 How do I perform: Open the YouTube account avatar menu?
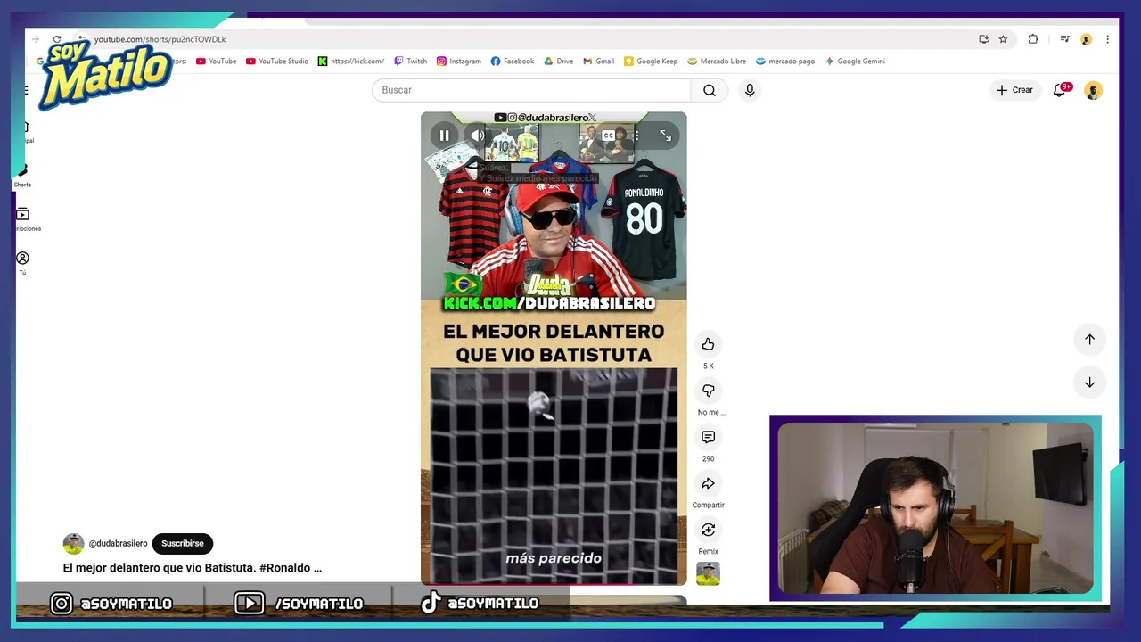[x=1093, y=90]
